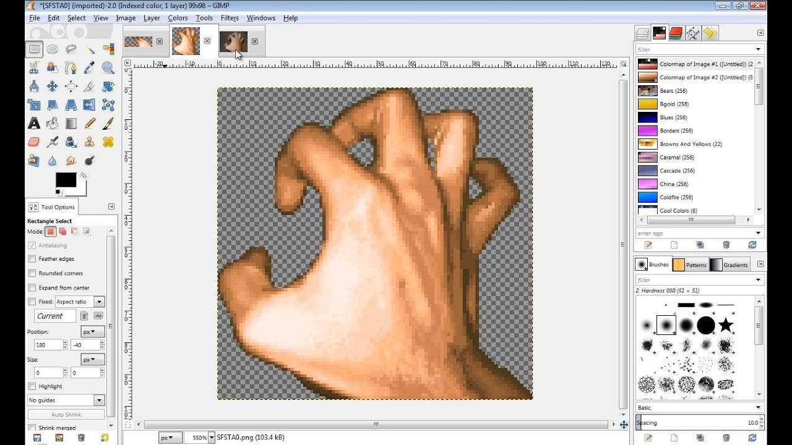Screen dimensions: 792x445
Task: Open the status bar px unit dropdown
Action: click(x=171, y=437)
